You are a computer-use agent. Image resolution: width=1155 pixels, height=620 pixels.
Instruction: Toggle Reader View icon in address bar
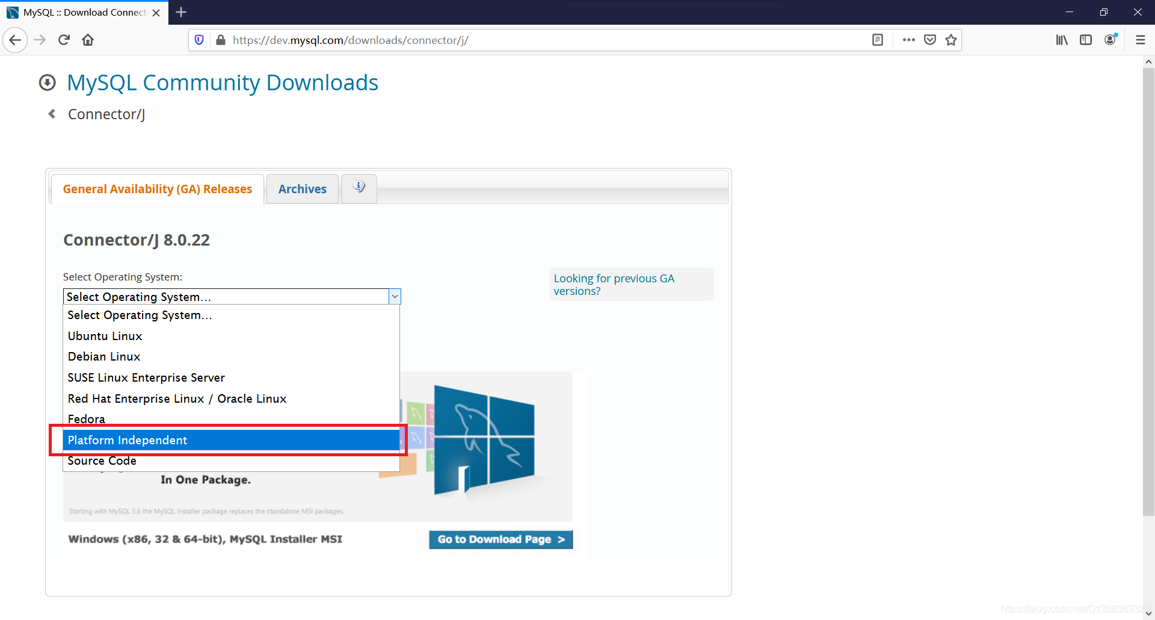tap(878, 40)
